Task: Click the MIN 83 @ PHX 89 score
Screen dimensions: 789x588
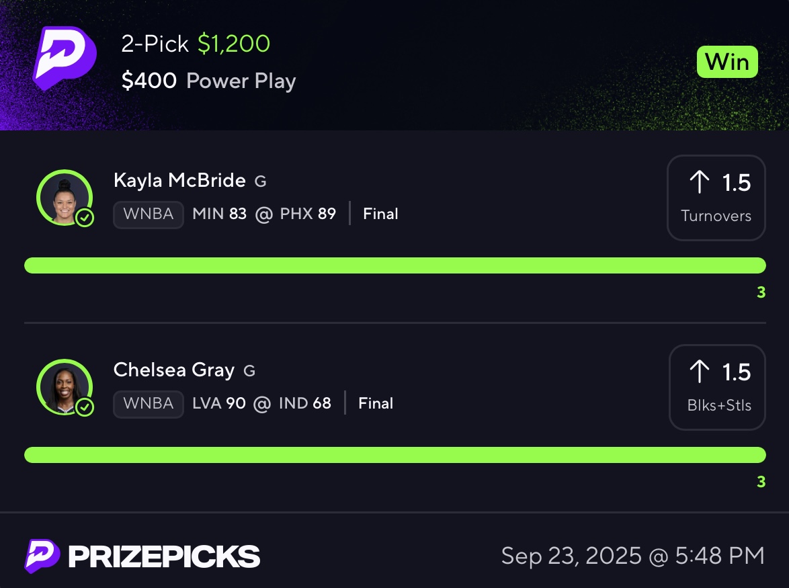Action: coord(264,214)
